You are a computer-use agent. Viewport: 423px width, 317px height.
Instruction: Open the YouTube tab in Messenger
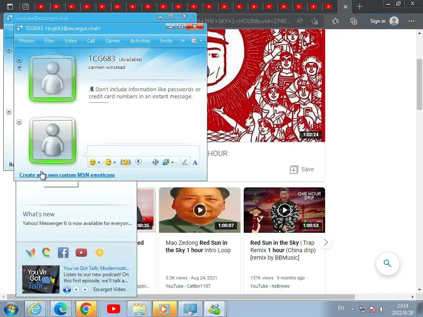[81, 253]
